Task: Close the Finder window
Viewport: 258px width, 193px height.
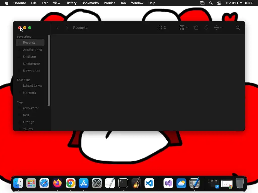Action: click(20, 28)
